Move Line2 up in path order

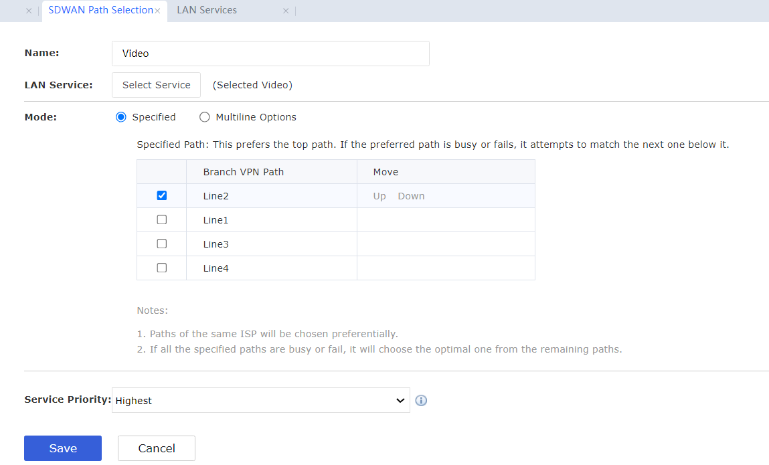coord(379,196)
